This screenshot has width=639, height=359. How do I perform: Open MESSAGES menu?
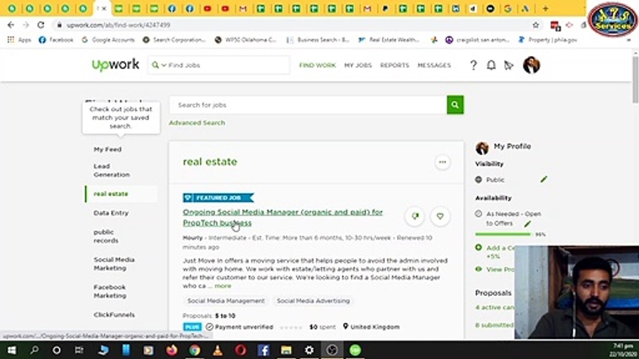click(434, 65)
